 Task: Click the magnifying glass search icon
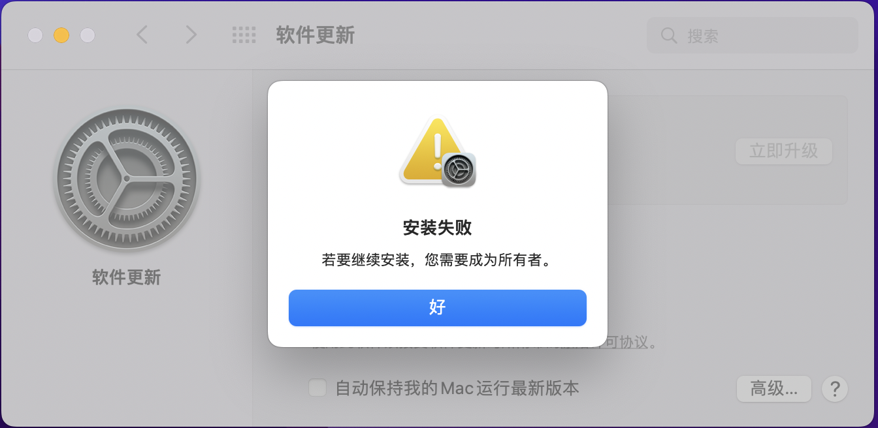point(669,35)
